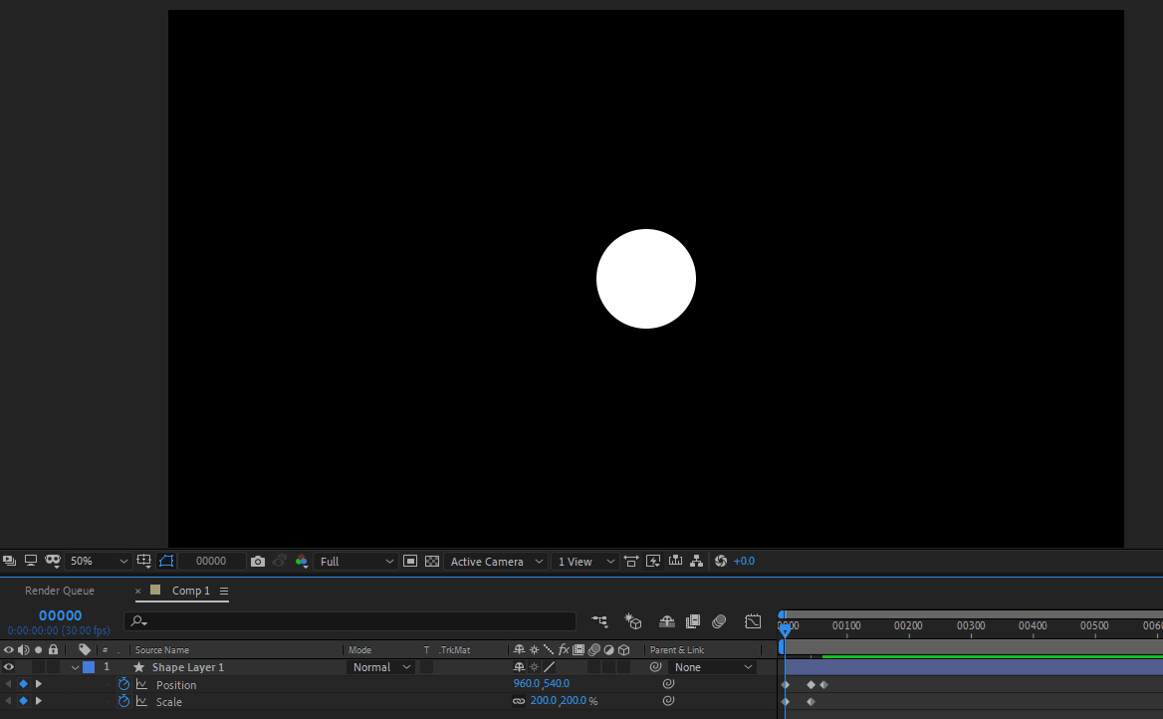Click the +0.0 exposure value
1163x719 pixels.
pyautogui.click(x=744, y=561)
